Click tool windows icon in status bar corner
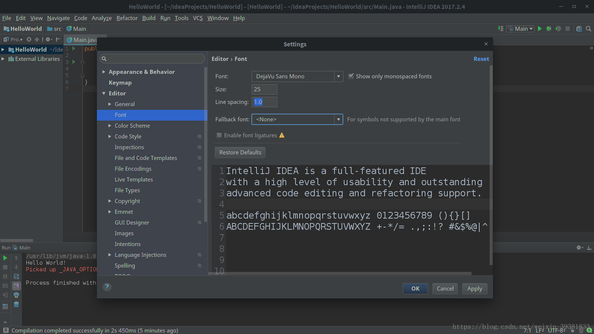 coord(6,330)
